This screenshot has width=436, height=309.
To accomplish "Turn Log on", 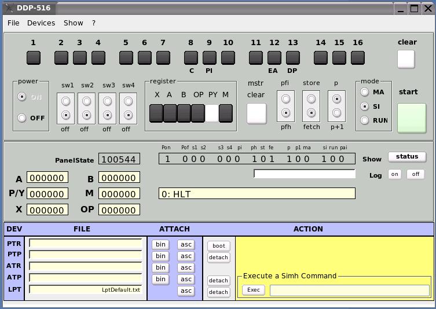I will click(394, 174).
